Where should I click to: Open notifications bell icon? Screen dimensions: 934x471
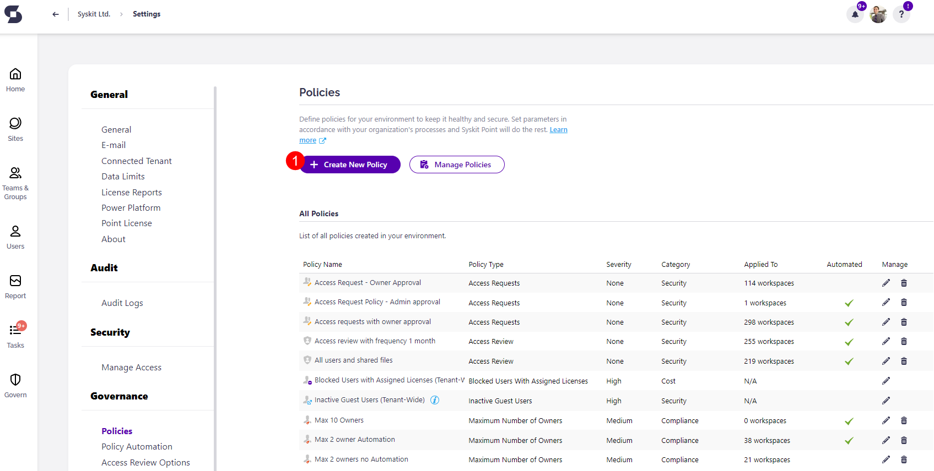click(x=855, y=14)
